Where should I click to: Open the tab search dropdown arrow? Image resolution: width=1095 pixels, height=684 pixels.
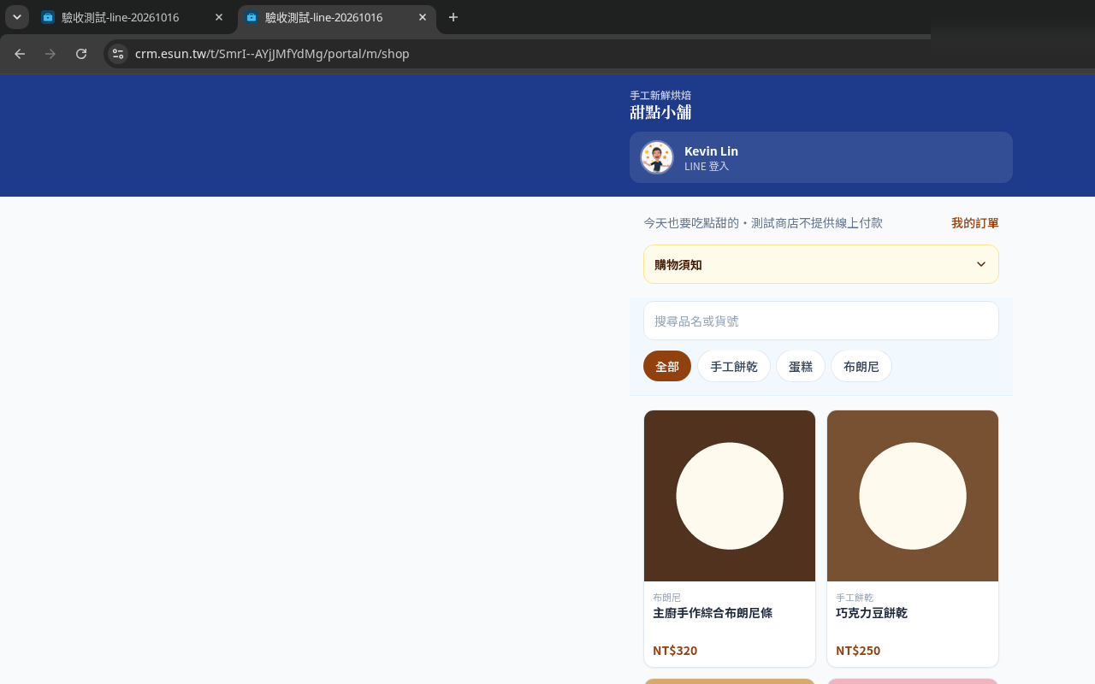tap(17, 17)
